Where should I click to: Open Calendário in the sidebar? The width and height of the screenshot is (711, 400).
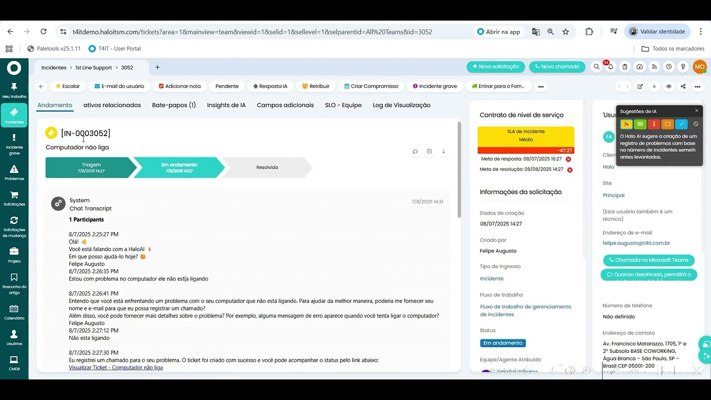click(x=14, y=312)
